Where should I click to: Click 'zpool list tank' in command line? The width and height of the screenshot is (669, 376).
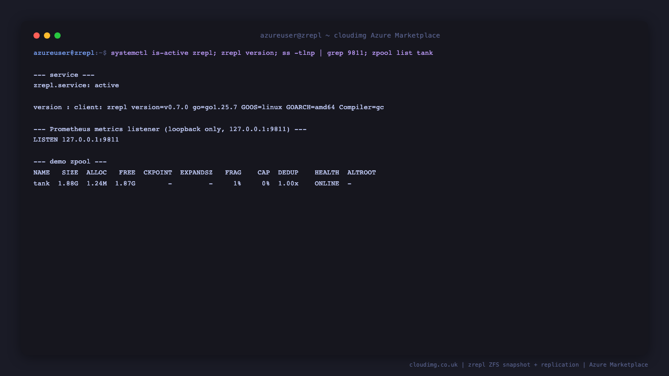[402, 53]
